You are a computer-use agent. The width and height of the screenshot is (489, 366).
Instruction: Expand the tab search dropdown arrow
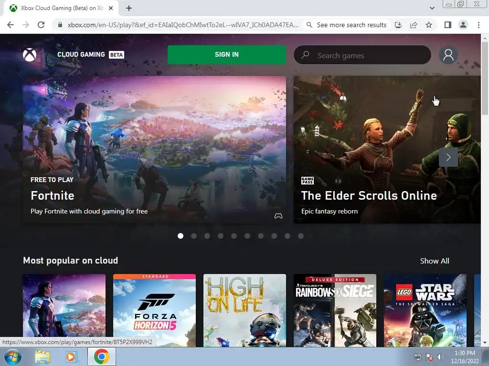coord(432,8)
